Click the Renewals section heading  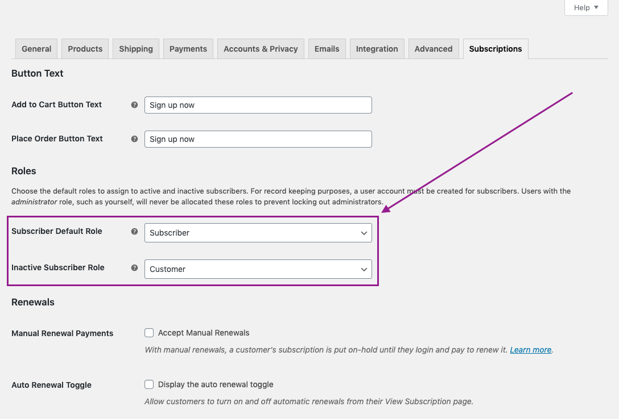(x=33, y=302)
